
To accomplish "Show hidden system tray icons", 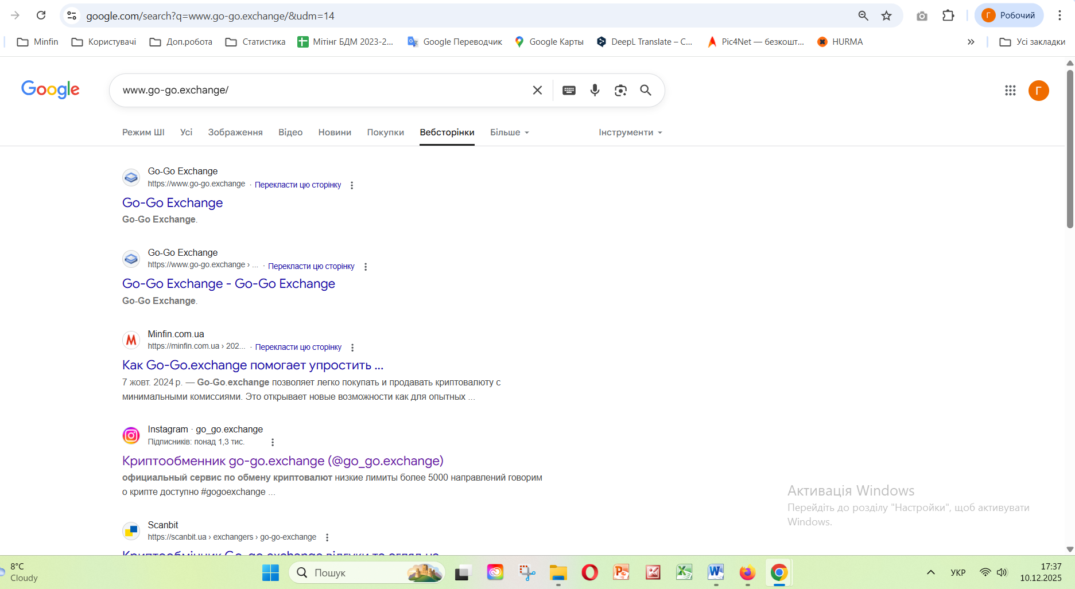I will (x=931, y=572).
